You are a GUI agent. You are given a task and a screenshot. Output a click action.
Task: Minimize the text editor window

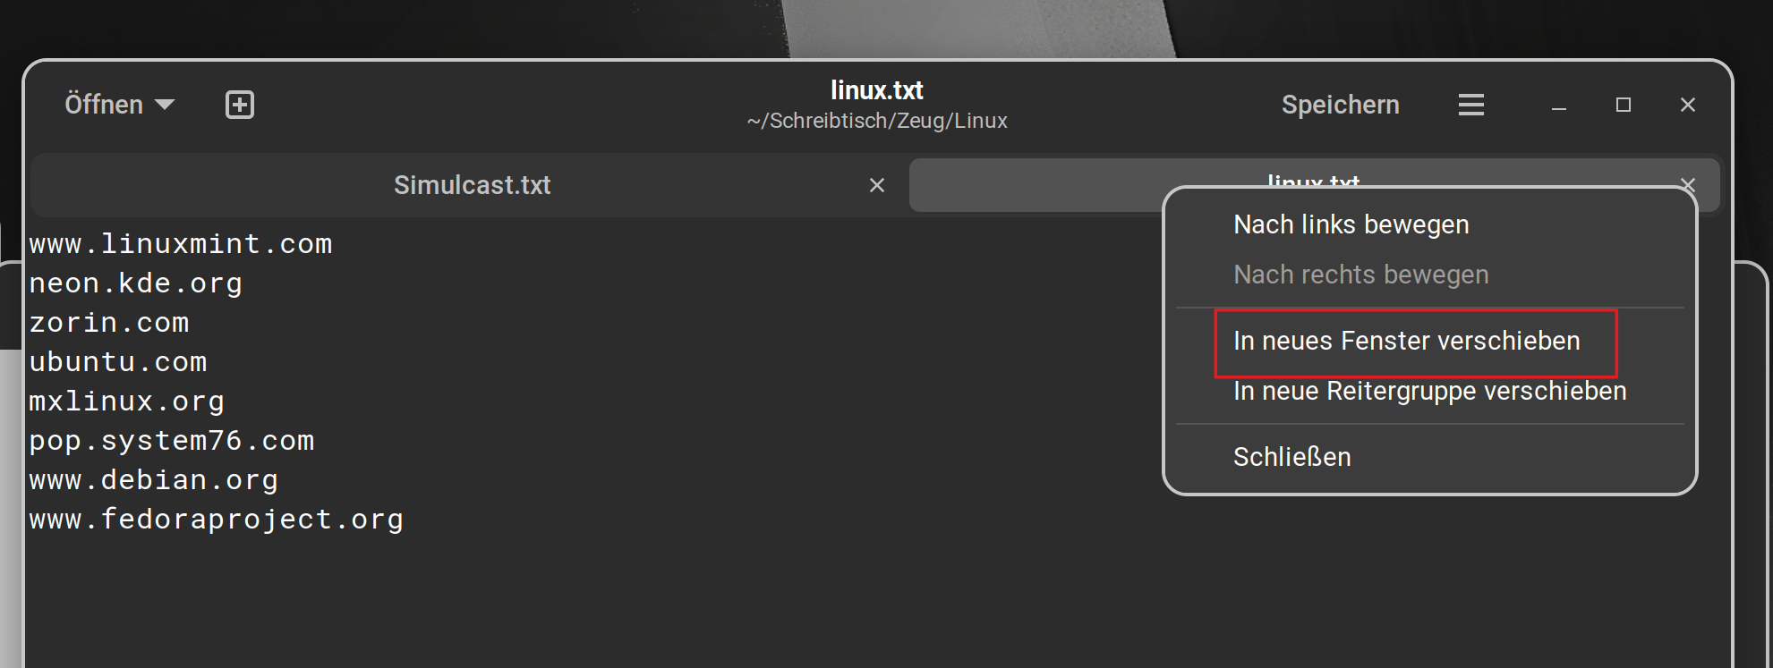pyautogui.click(x=1559, y=106)
